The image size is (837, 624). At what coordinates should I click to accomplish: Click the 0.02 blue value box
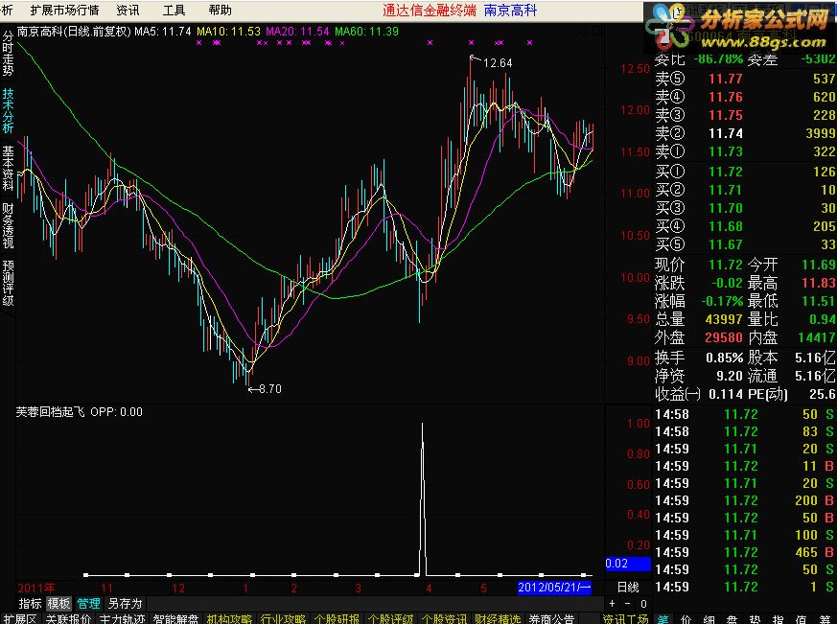628,564
